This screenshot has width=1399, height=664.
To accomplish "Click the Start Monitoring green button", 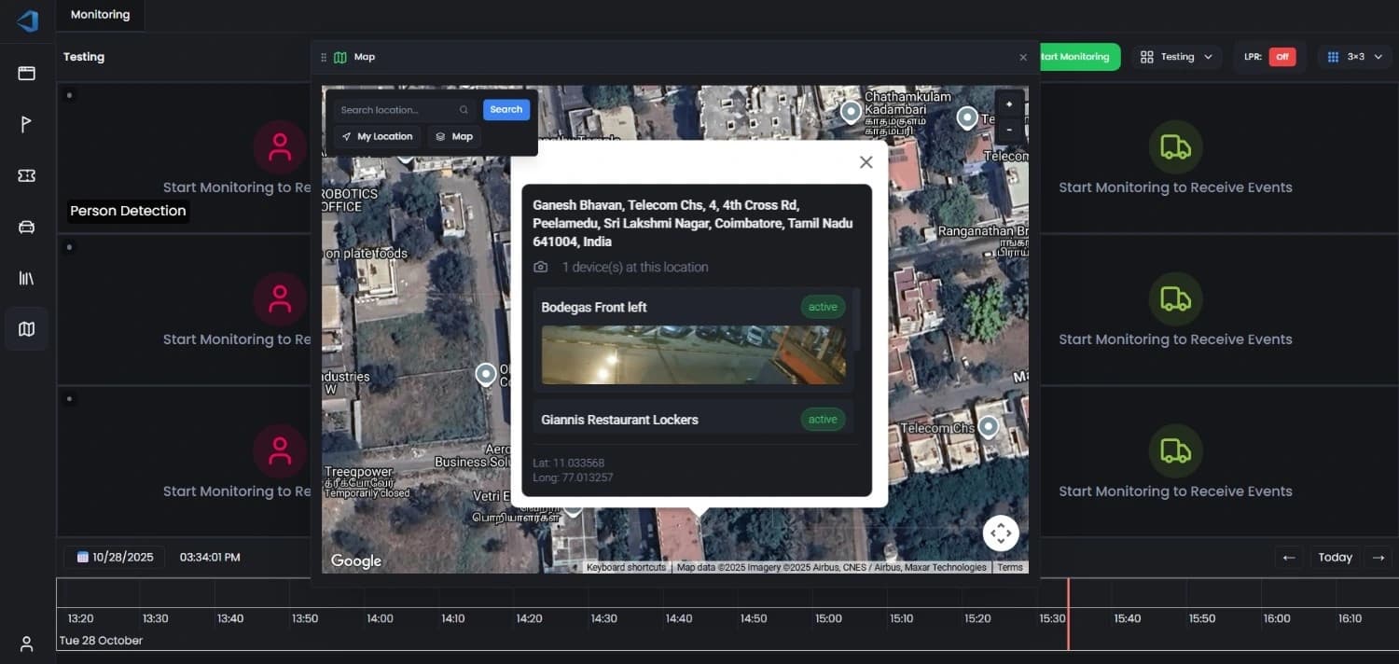I will tap(1078, 57).
